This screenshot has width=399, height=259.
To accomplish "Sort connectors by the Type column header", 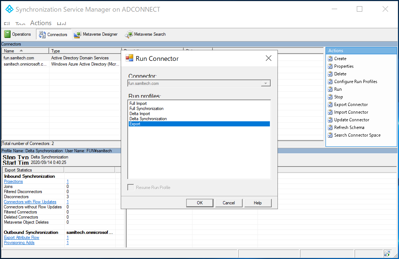I will click(85, 51).
